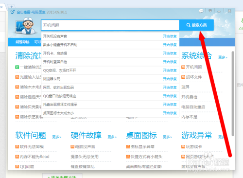Open the 玩游戏卡 problem entry
243x178 pixels.
pos(194,147)
